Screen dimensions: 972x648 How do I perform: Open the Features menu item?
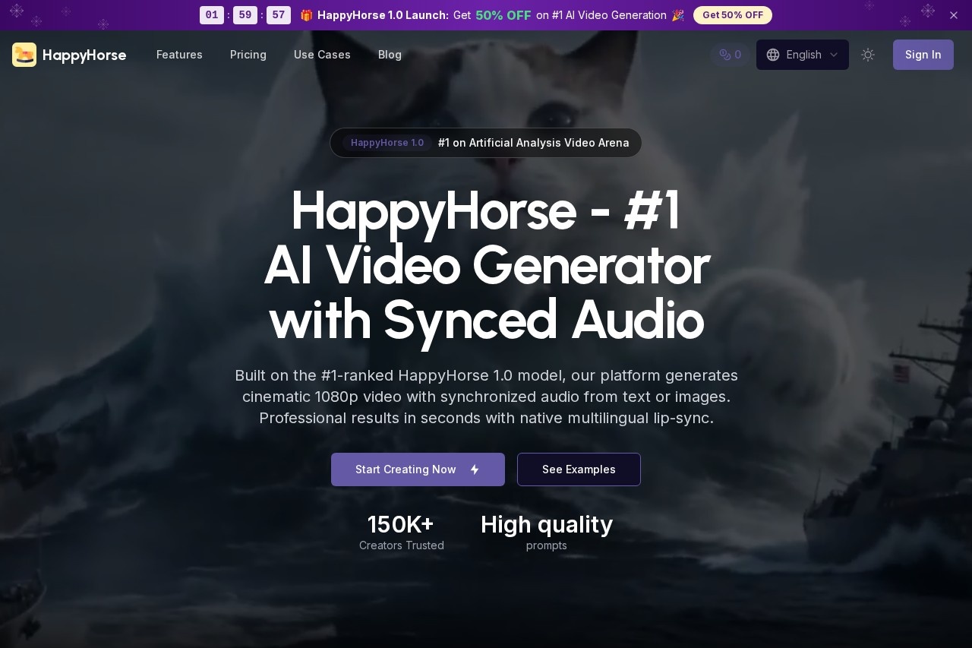coord(179,55)
